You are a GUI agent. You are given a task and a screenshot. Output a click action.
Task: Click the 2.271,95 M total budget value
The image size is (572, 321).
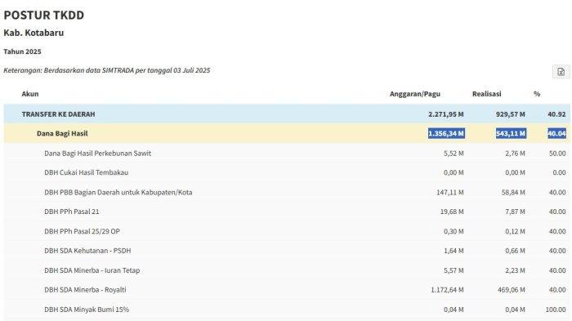click(446, 114)
